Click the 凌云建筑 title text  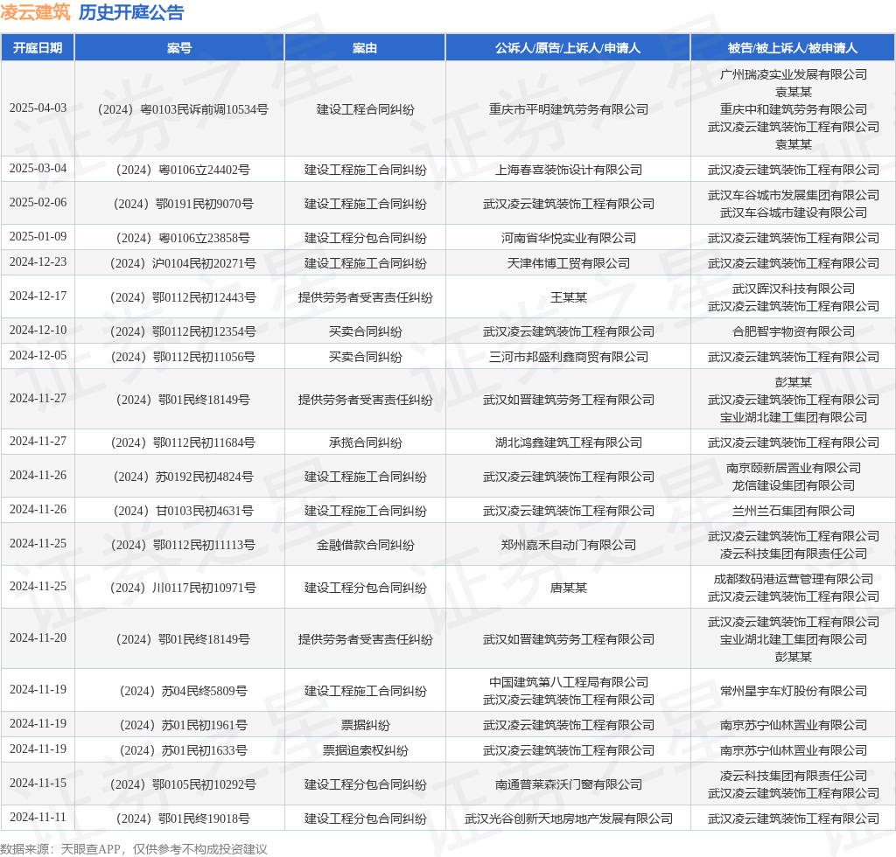pos(35,12)
